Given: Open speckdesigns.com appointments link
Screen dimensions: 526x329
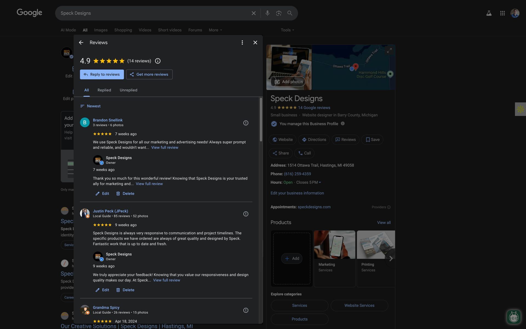Looking at the screenshot, I should [314, 207].
